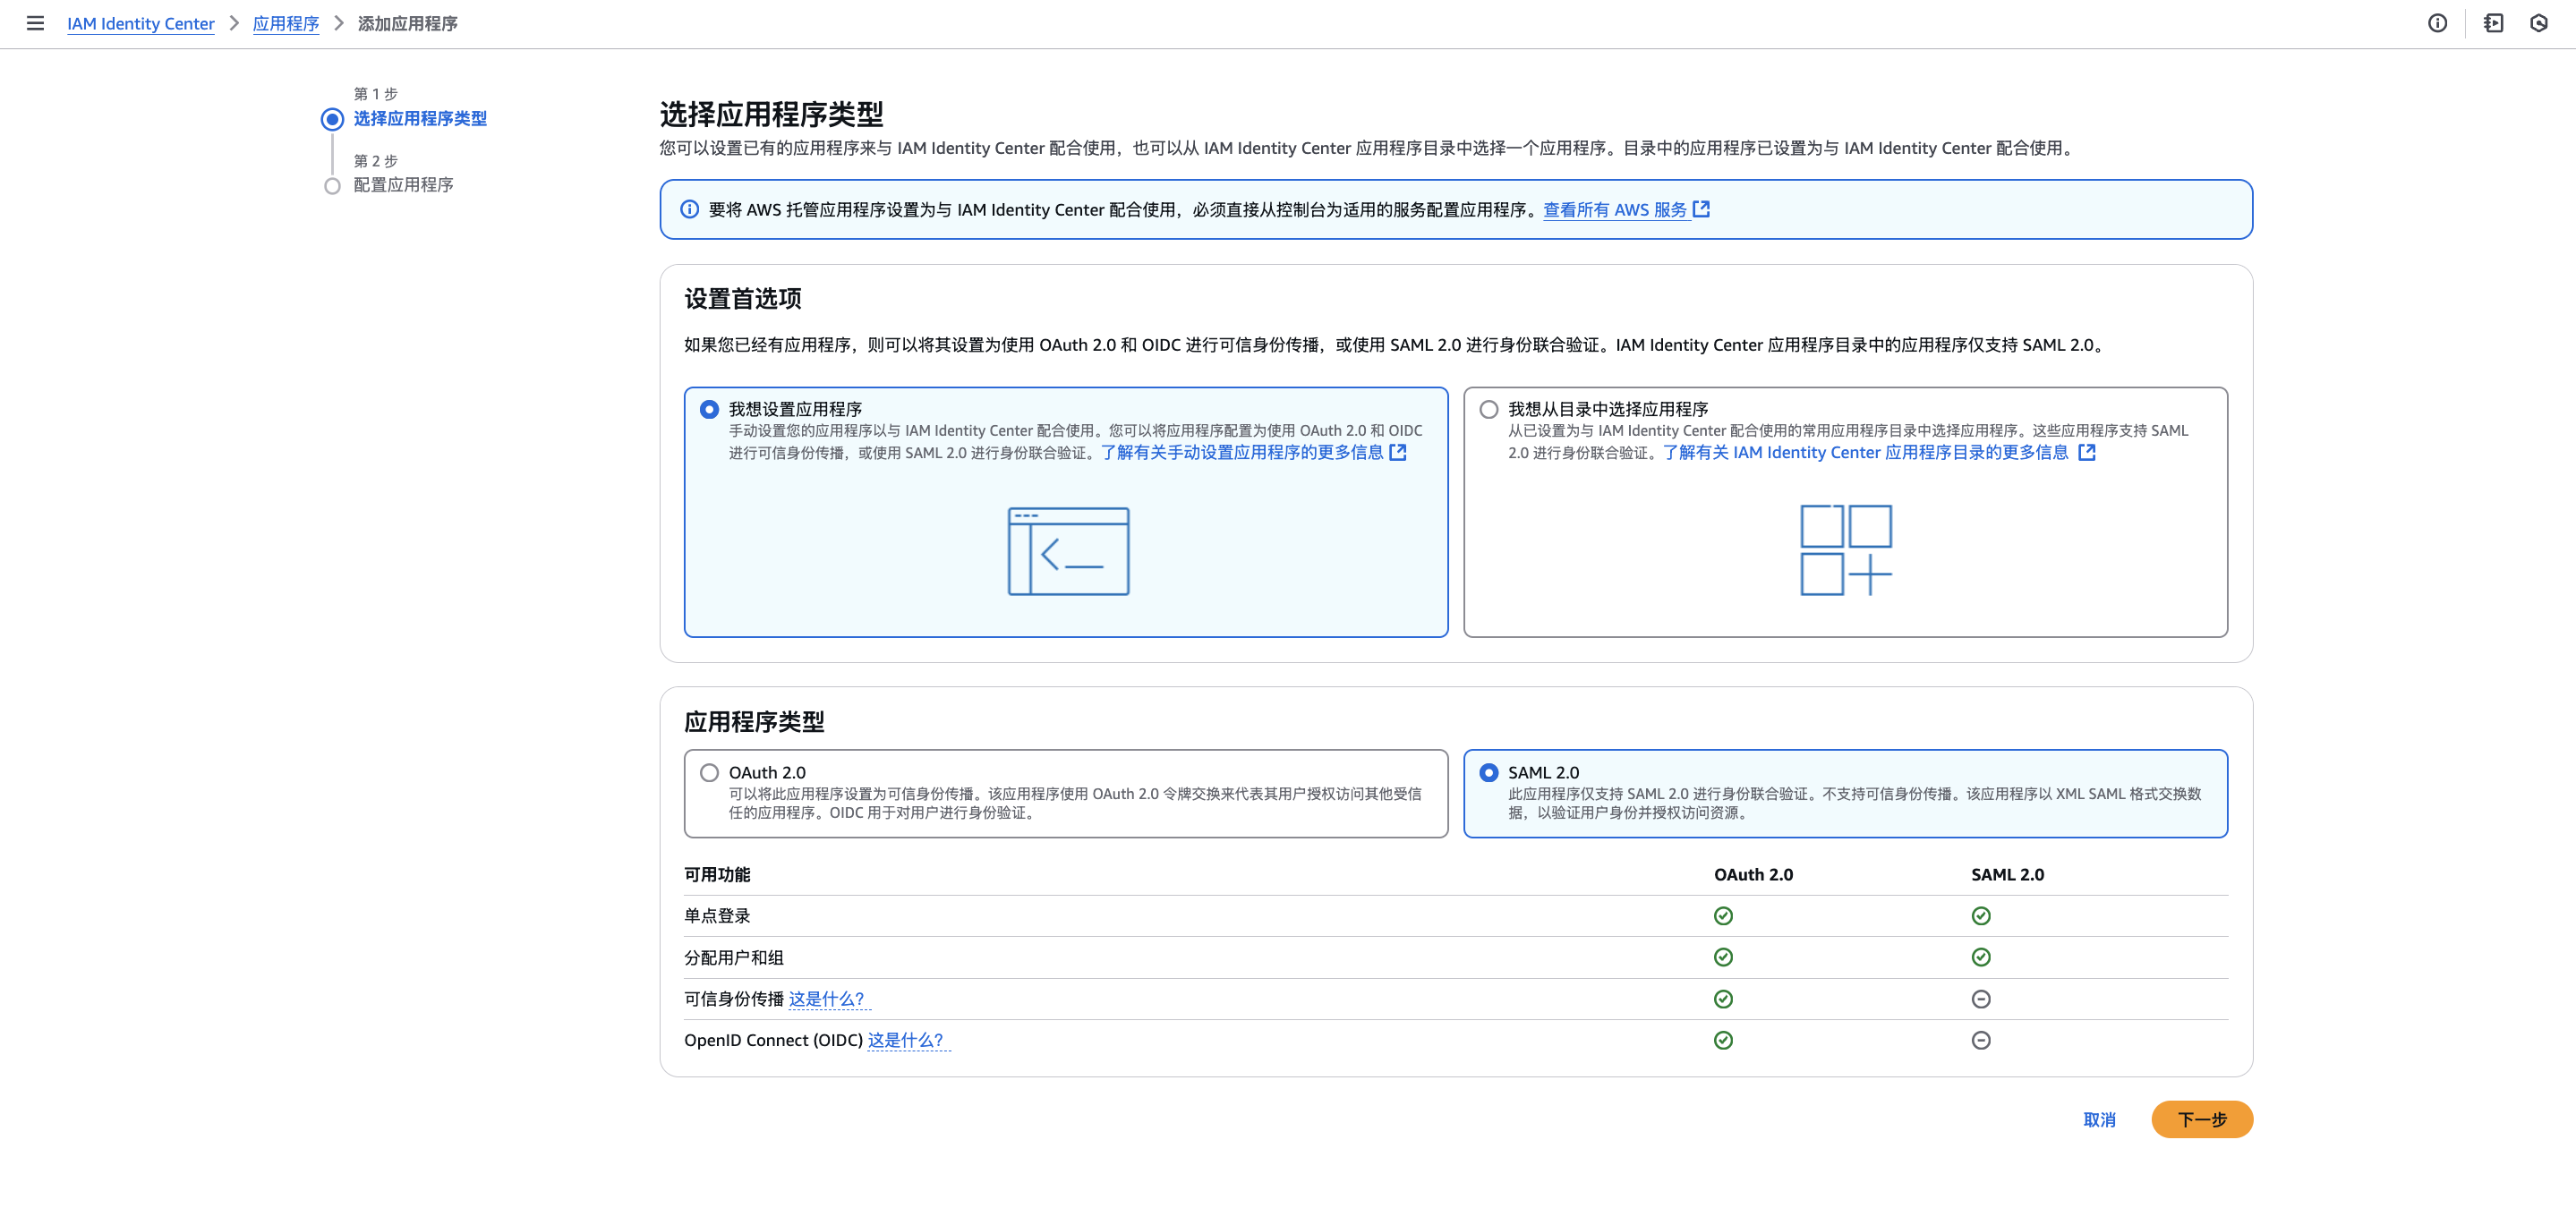Image resolution: width=2576 pixels, height=1208 pixels.
Task: Select 我想从目录中选择应用程序 radio button
Action: [1489, 409]
